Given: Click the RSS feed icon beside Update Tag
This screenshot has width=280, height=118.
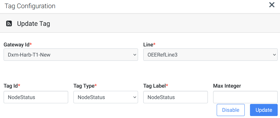Looking at the screenshot, I should click(x=9, y=24).
